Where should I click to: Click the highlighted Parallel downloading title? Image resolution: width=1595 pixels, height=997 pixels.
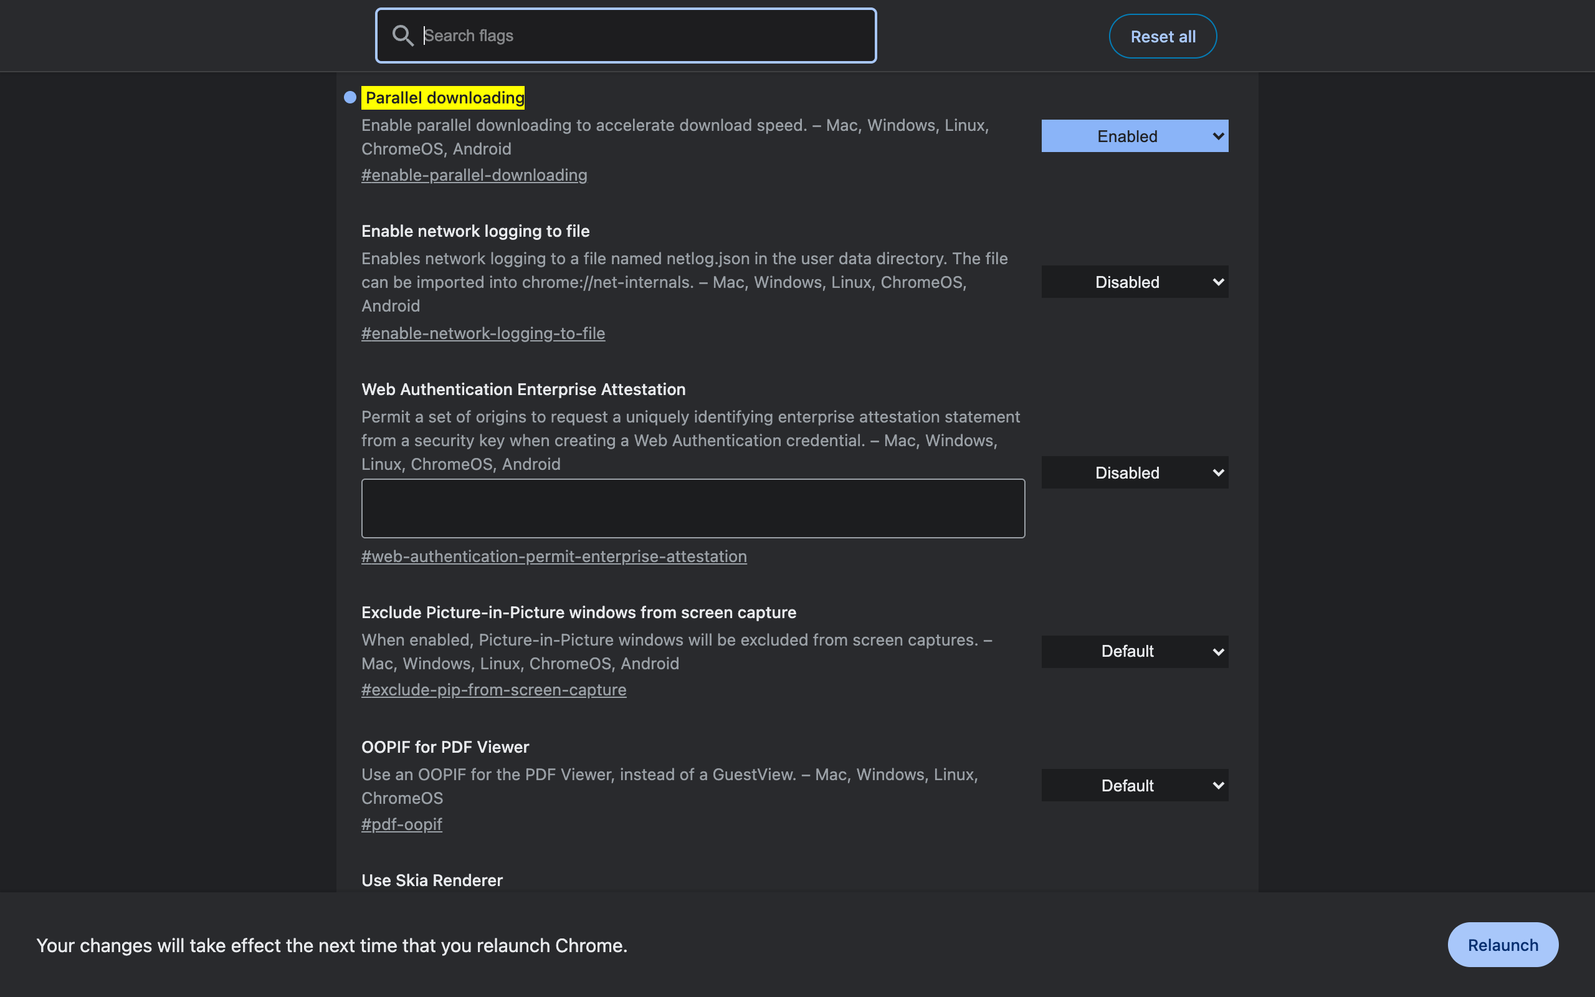[444, 98]
